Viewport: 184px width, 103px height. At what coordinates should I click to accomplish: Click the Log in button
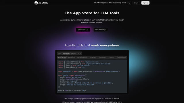(136, 3)
